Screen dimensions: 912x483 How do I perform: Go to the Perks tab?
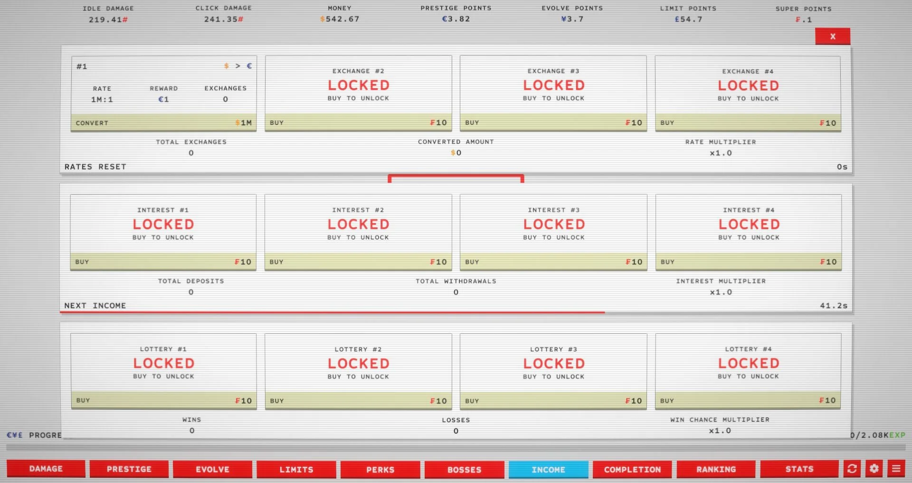click(x=380, y=469)
